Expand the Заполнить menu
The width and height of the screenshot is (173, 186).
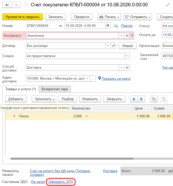click(x=44, y=99)
